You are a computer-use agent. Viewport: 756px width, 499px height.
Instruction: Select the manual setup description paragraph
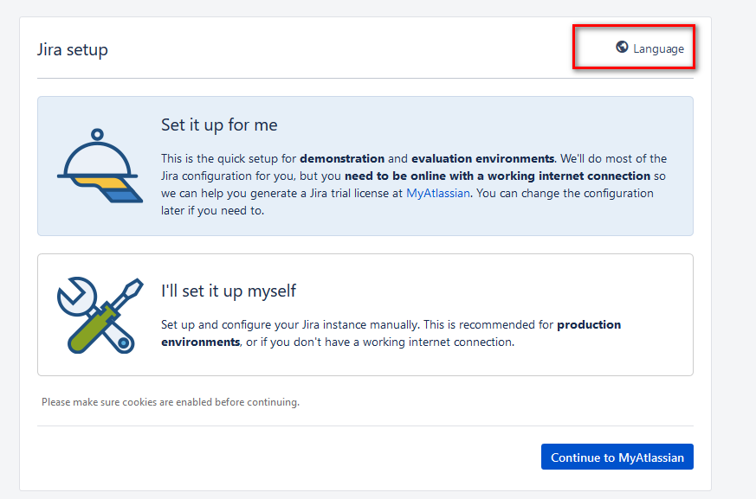391,333
